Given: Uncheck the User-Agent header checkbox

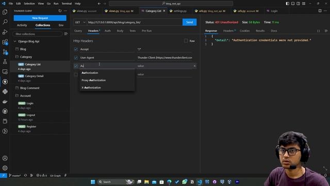Looking at the screenshot, I should click(76, 57).
